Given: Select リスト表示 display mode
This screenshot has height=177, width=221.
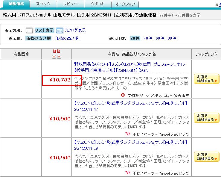Looking at the screenshot, I should (x=44, y=30).
